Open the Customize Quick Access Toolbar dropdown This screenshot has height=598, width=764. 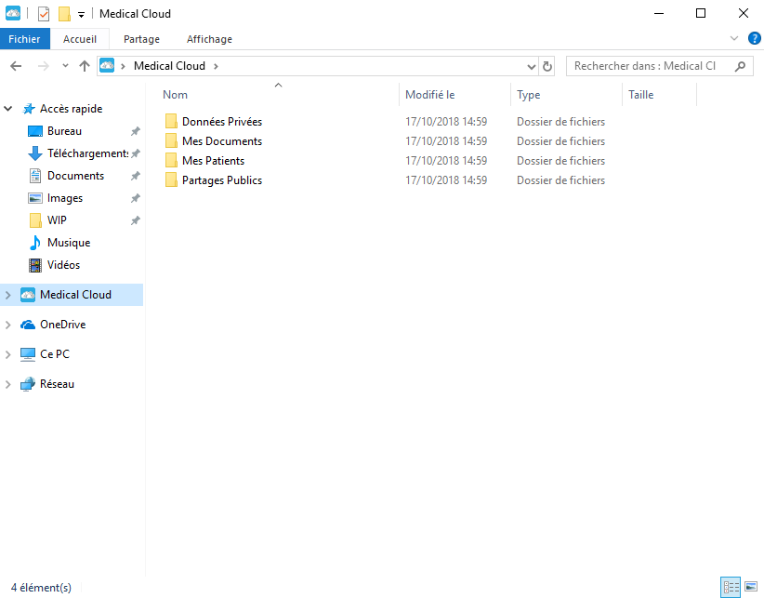point(82,15)
